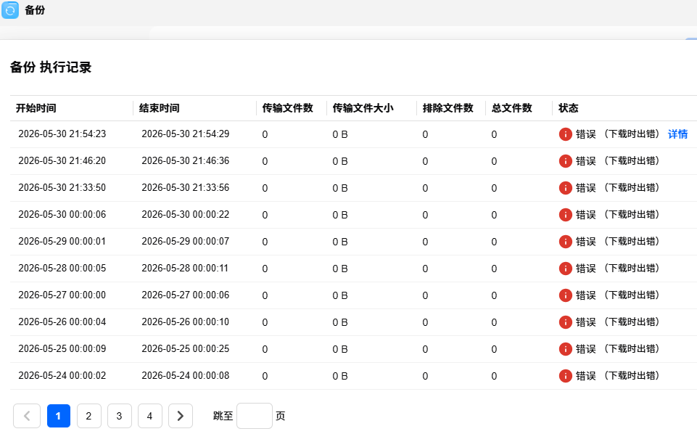This screenshot has height=442, width=697.
Task: Click error icon for 2026-05-30 21:46:20 row
Action: (566, 161)
